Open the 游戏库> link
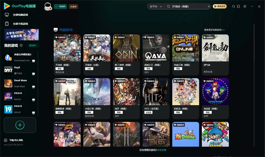This screenshot has height=157, width=265. click(33, 46)
